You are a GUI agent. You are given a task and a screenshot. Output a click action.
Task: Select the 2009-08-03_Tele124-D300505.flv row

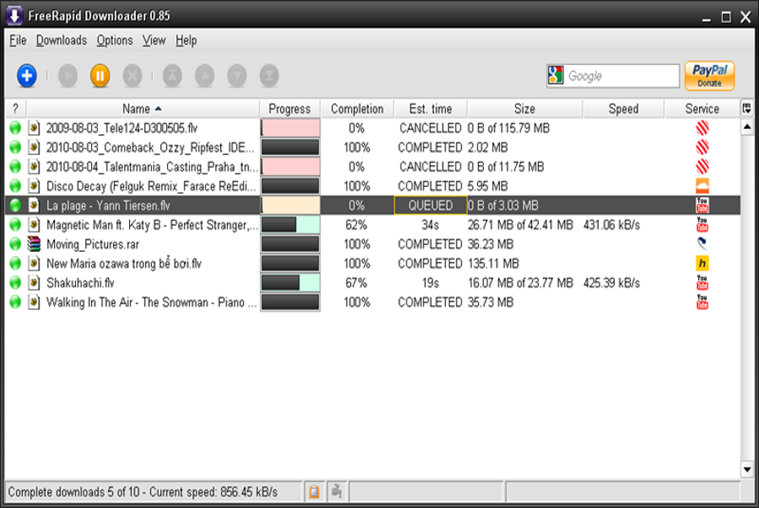(x=373, y=128)
